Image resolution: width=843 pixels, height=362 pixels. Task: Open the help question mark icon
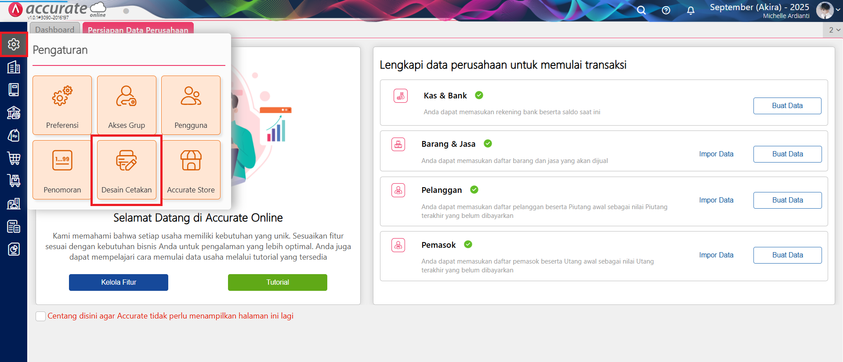(666, 10)
